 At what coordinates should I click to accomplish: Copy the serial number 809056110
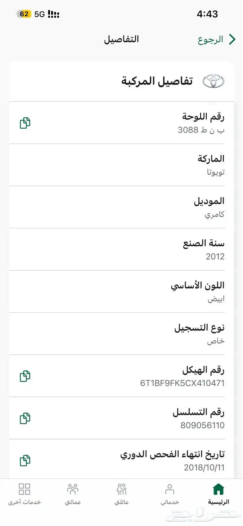(25, 418)
